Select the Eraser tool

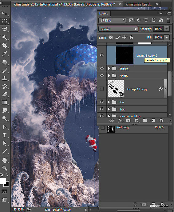[5, 94]
